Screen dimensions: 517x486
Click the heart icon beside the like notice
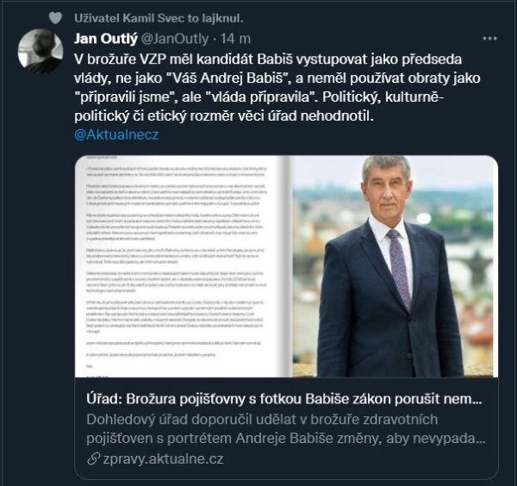point(55,18)
